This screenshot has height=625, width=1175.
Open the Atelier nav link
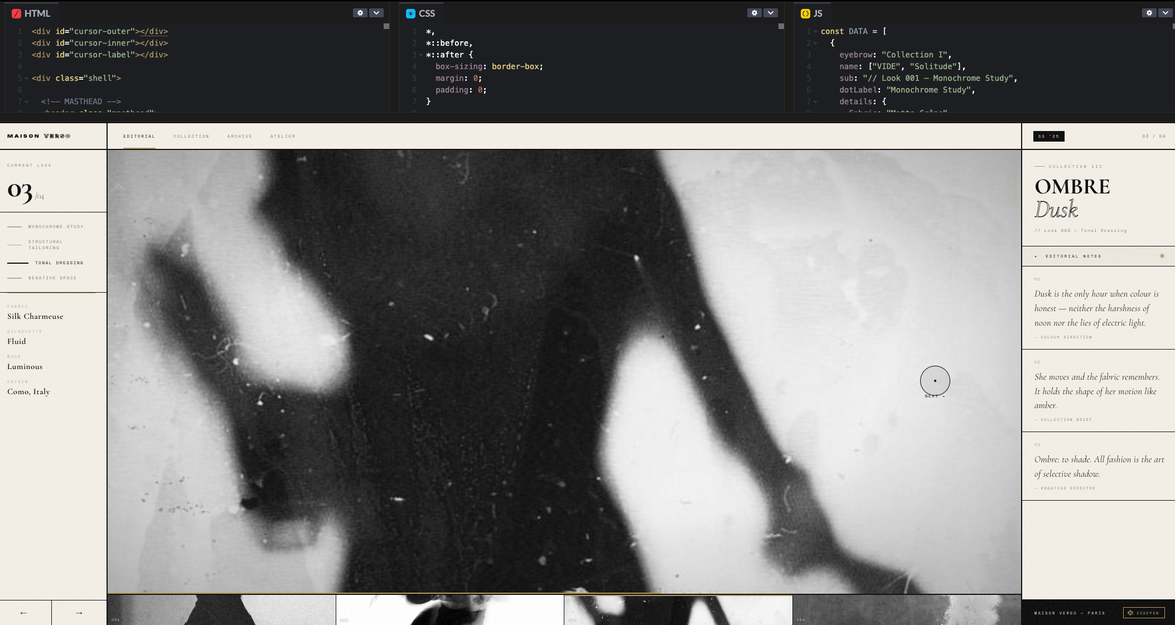coord(283,137)
